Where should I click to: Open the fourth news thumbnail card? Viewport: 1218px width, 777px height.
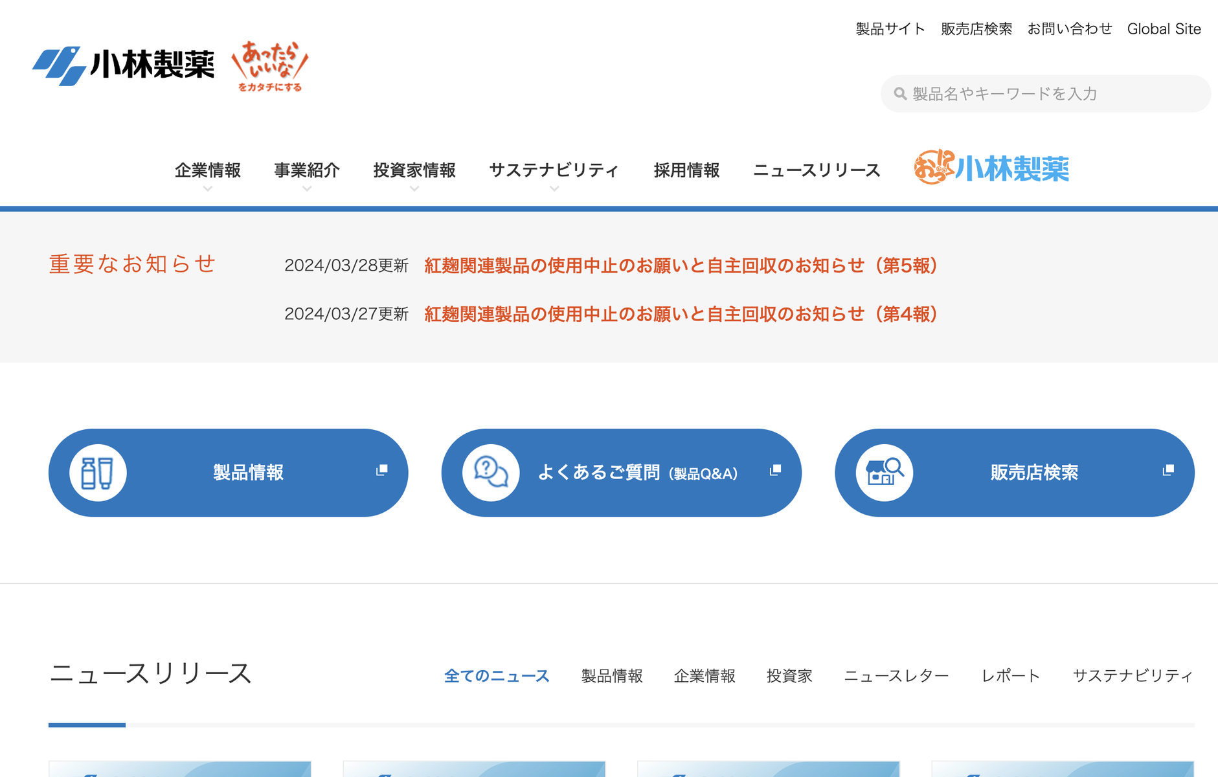(x=1063, y=769)
